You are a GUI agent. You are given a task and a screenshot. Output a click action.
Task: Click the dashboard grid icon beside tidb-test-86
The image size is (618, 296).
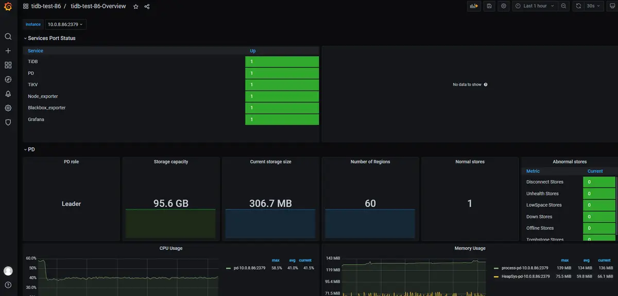[26, 7]
